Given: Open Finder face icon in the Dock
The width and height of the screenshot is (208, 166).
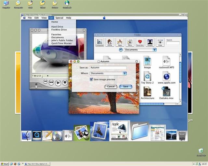Looking at the screenshot, I should [x=26, y=136].
